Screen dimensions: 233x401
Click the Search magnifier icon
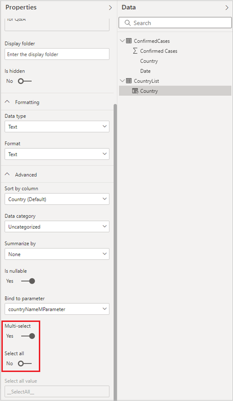tap(128, 23)
